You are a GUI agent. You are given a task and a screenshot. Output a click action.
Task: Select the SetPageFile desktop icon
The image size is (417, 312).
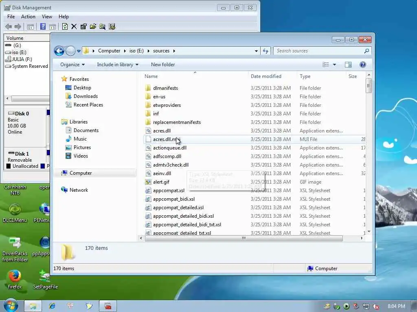click(x=46, y=279)
